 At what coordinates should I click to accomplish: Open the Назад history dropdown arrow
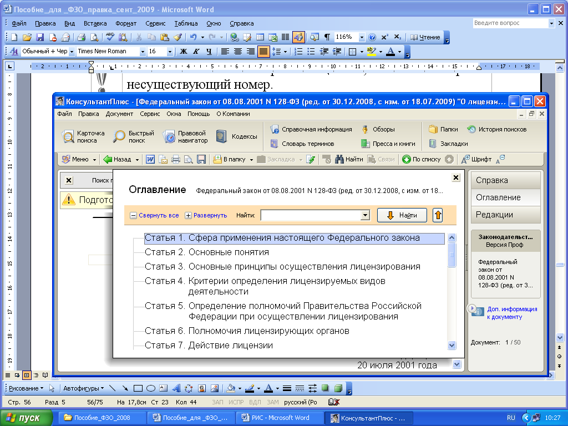[x=138, y=159]
